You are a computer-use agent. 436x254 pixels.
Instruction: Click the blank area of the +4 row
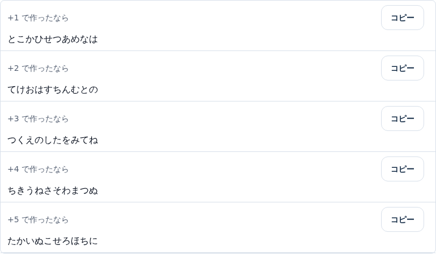223,177
